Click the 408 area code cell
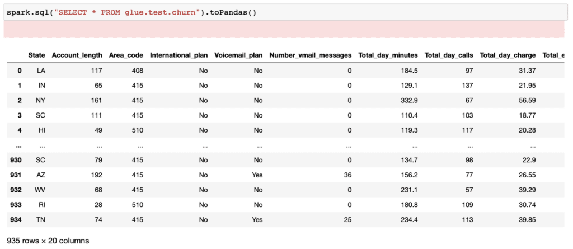Viewport: 573px width, 249px height. (136, 71)
